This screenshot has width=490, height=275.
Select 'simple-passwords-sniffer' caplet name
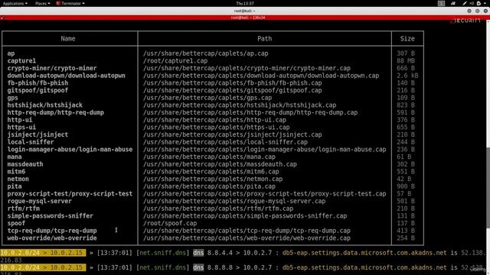(x=50, y=215)
